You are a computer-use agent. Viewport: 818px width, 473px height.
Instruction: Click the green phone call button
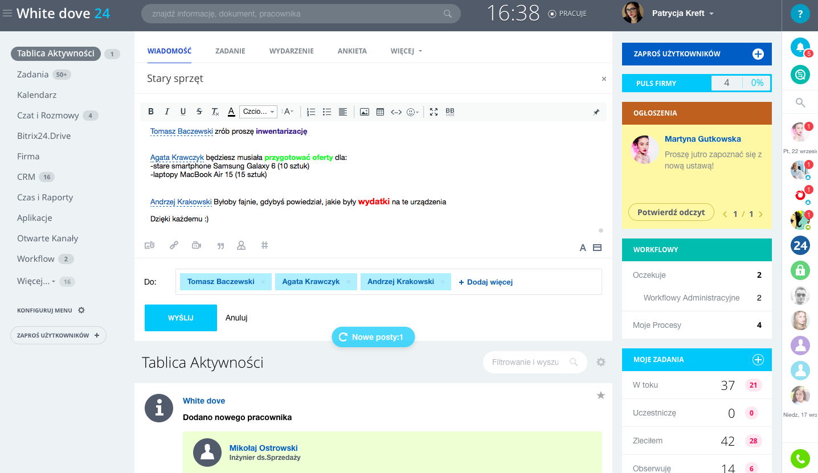coord(800,458)
